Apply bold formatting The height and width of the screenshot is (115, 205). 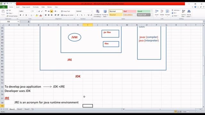point(20,15)
